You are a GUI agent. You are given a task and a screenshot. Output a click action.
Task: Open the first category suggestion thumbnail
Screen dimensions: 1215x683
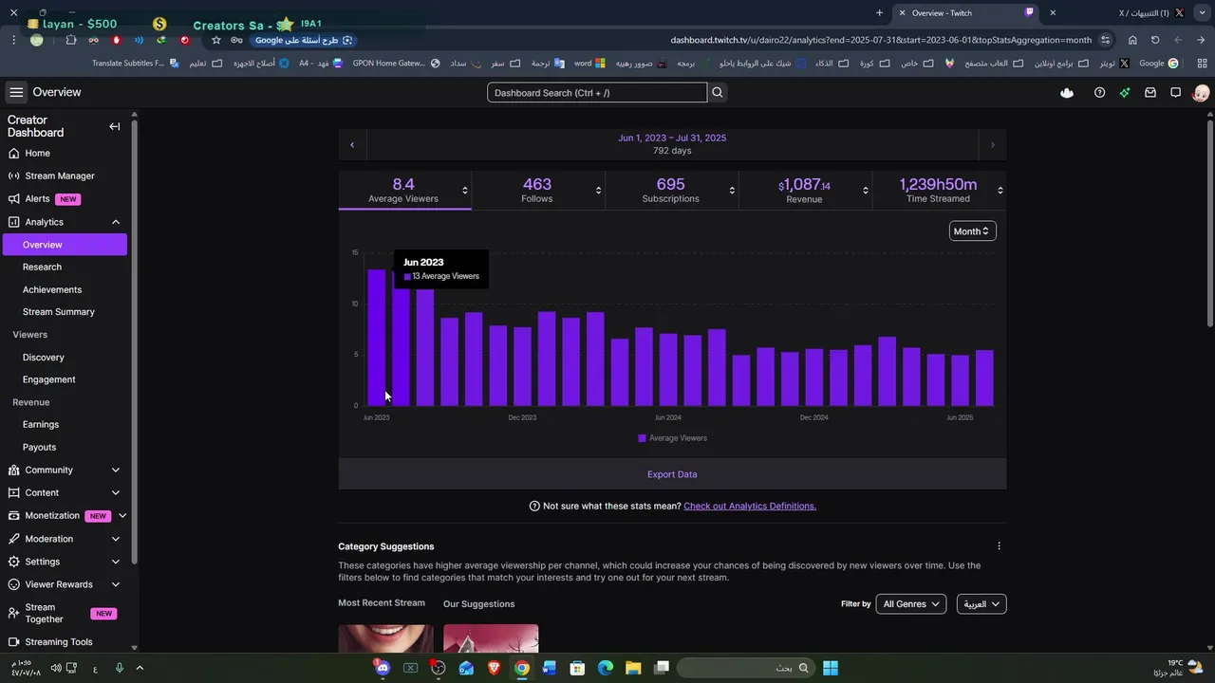point(385,638)
